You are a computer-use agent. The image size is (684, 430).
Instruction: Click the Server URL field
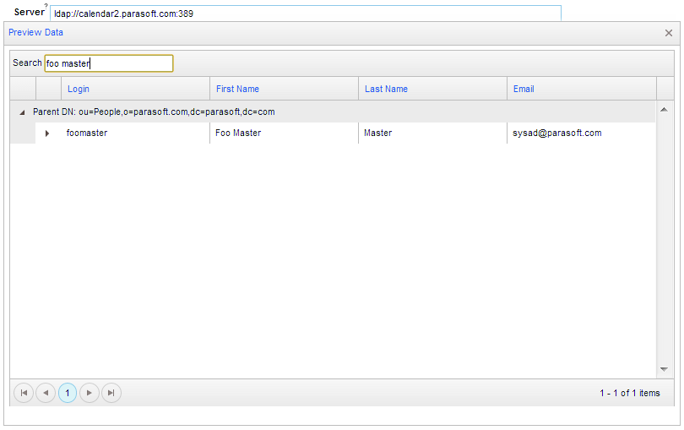click(306, 14)
